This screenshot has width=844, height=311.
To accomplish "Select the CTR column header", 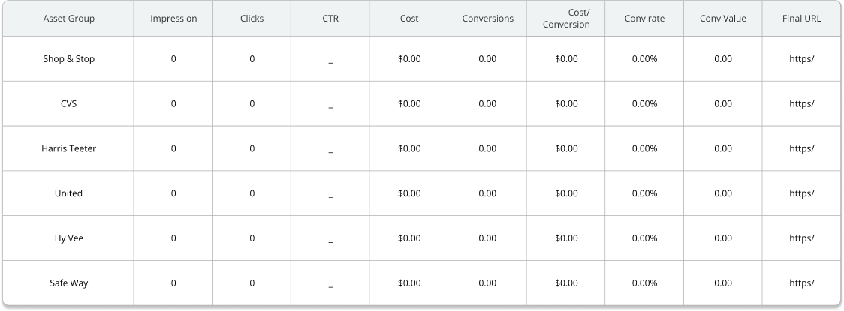I will point(330,19).
